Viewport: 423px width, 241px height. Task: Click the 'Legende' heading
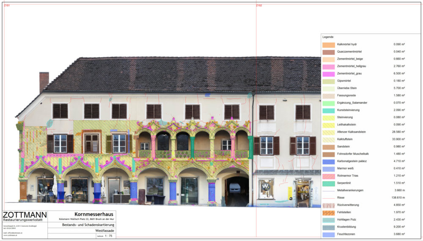(328, 37)
